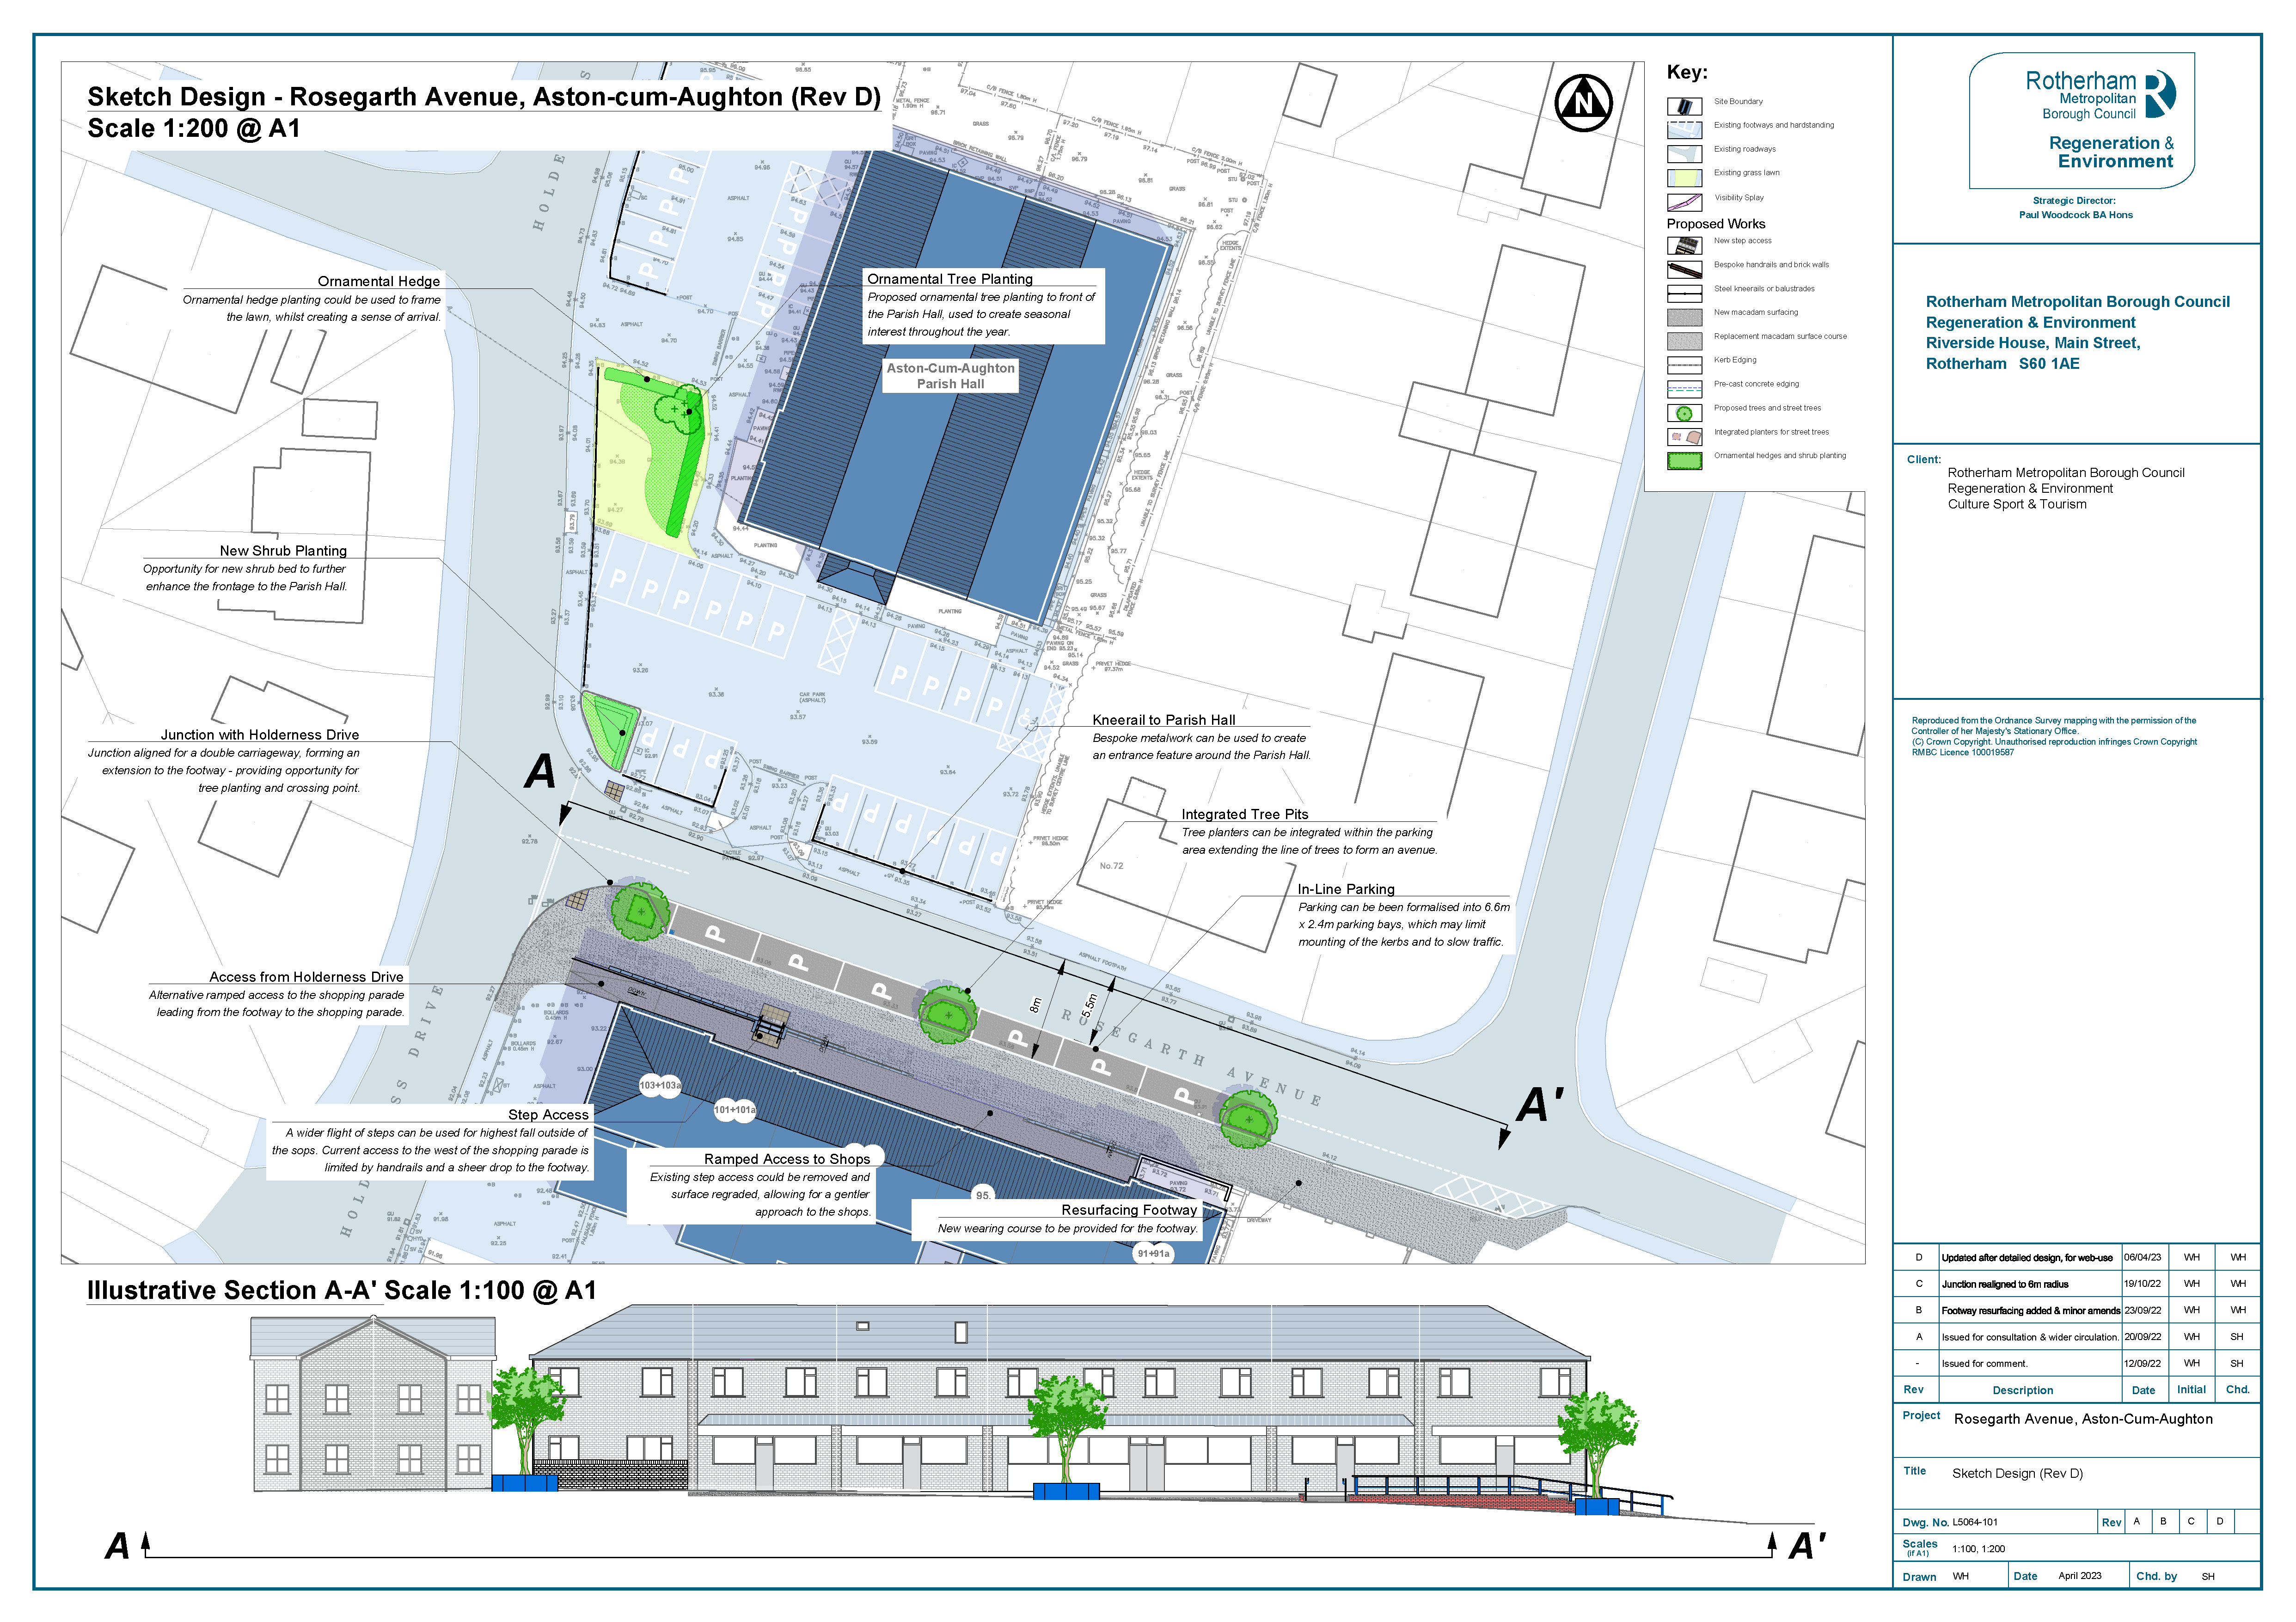Image resolution: width=2296 pixels, height=1622 pixels.
Task: Click the 'In-Line Parking' callout title
Action: (1345, 889)
